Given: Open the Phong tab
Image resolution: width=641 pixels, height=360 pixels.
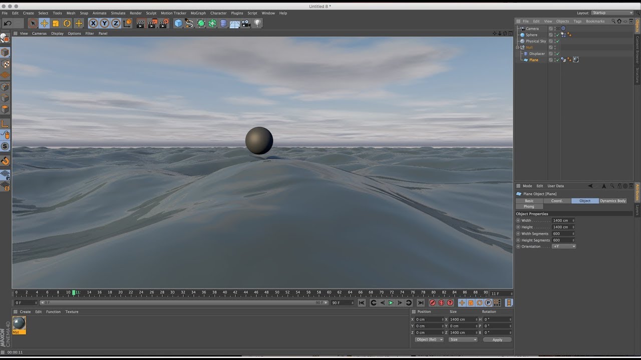Looking at the screenshot, I should (529, 206).
